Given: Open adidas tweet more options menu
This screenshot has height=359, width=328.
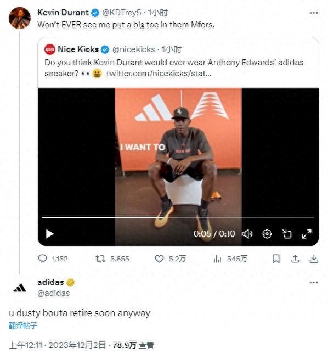Looking at the screenshot, I should (314, 282).
